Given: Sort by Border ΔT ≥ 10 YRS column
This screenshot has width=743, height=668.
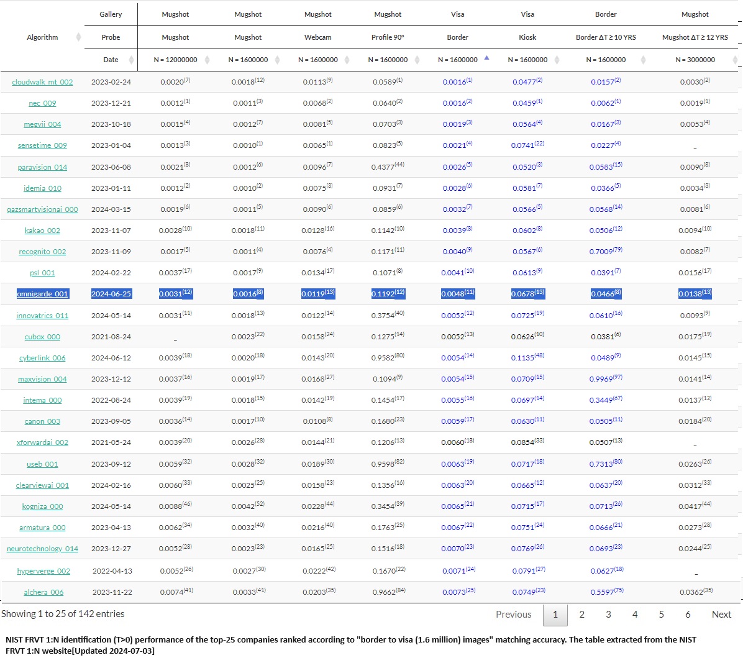Looking at the screenshot, I should [x=643, y=60].
